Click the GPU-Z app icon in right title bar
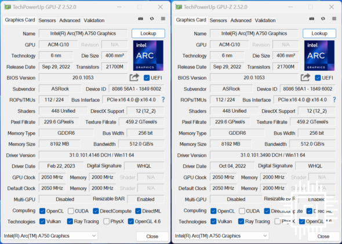 coord(179,7)
